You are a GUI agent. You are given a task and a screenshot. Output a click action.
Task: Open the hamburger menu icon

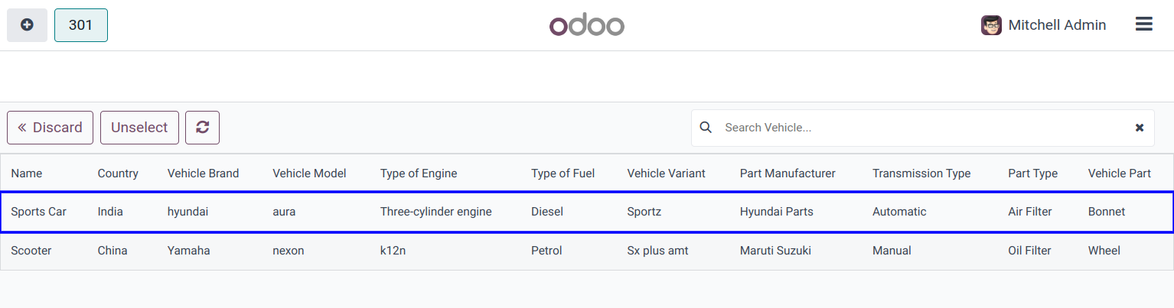[1143, 24]
